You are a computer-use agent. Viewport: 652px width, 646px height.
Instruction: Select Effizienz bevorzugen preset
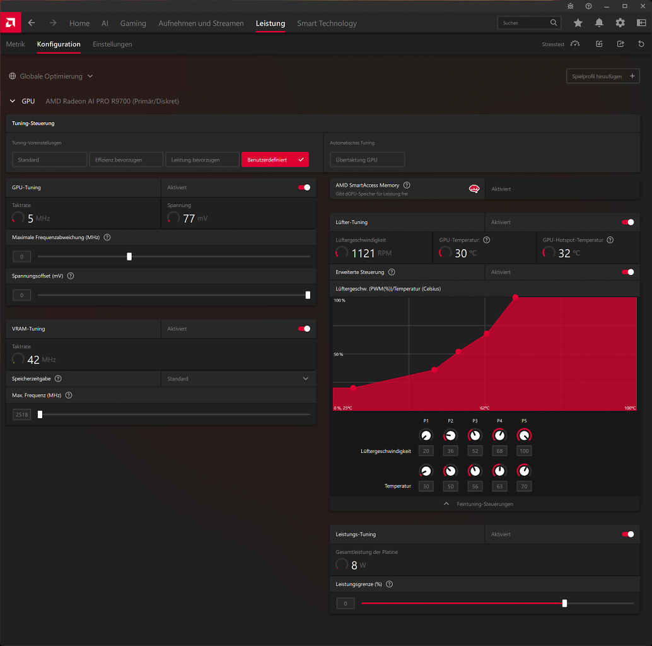point(126,160)
